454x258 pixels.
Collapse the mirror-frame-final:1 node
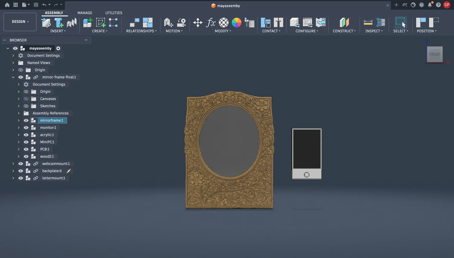tap(13, 77)
